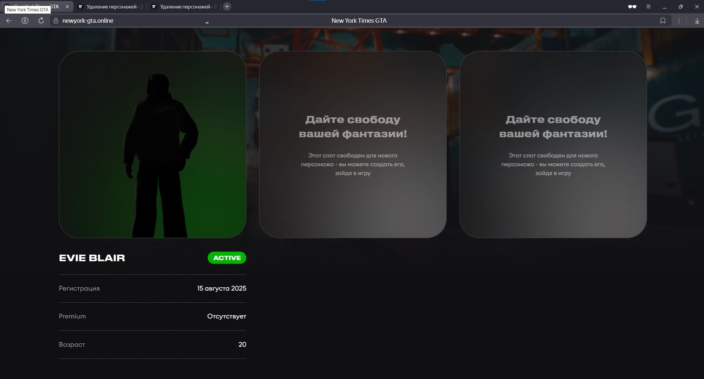Click the EVIE BLAIR character name
The image size is (704, 379).
(x=92, y=258)
